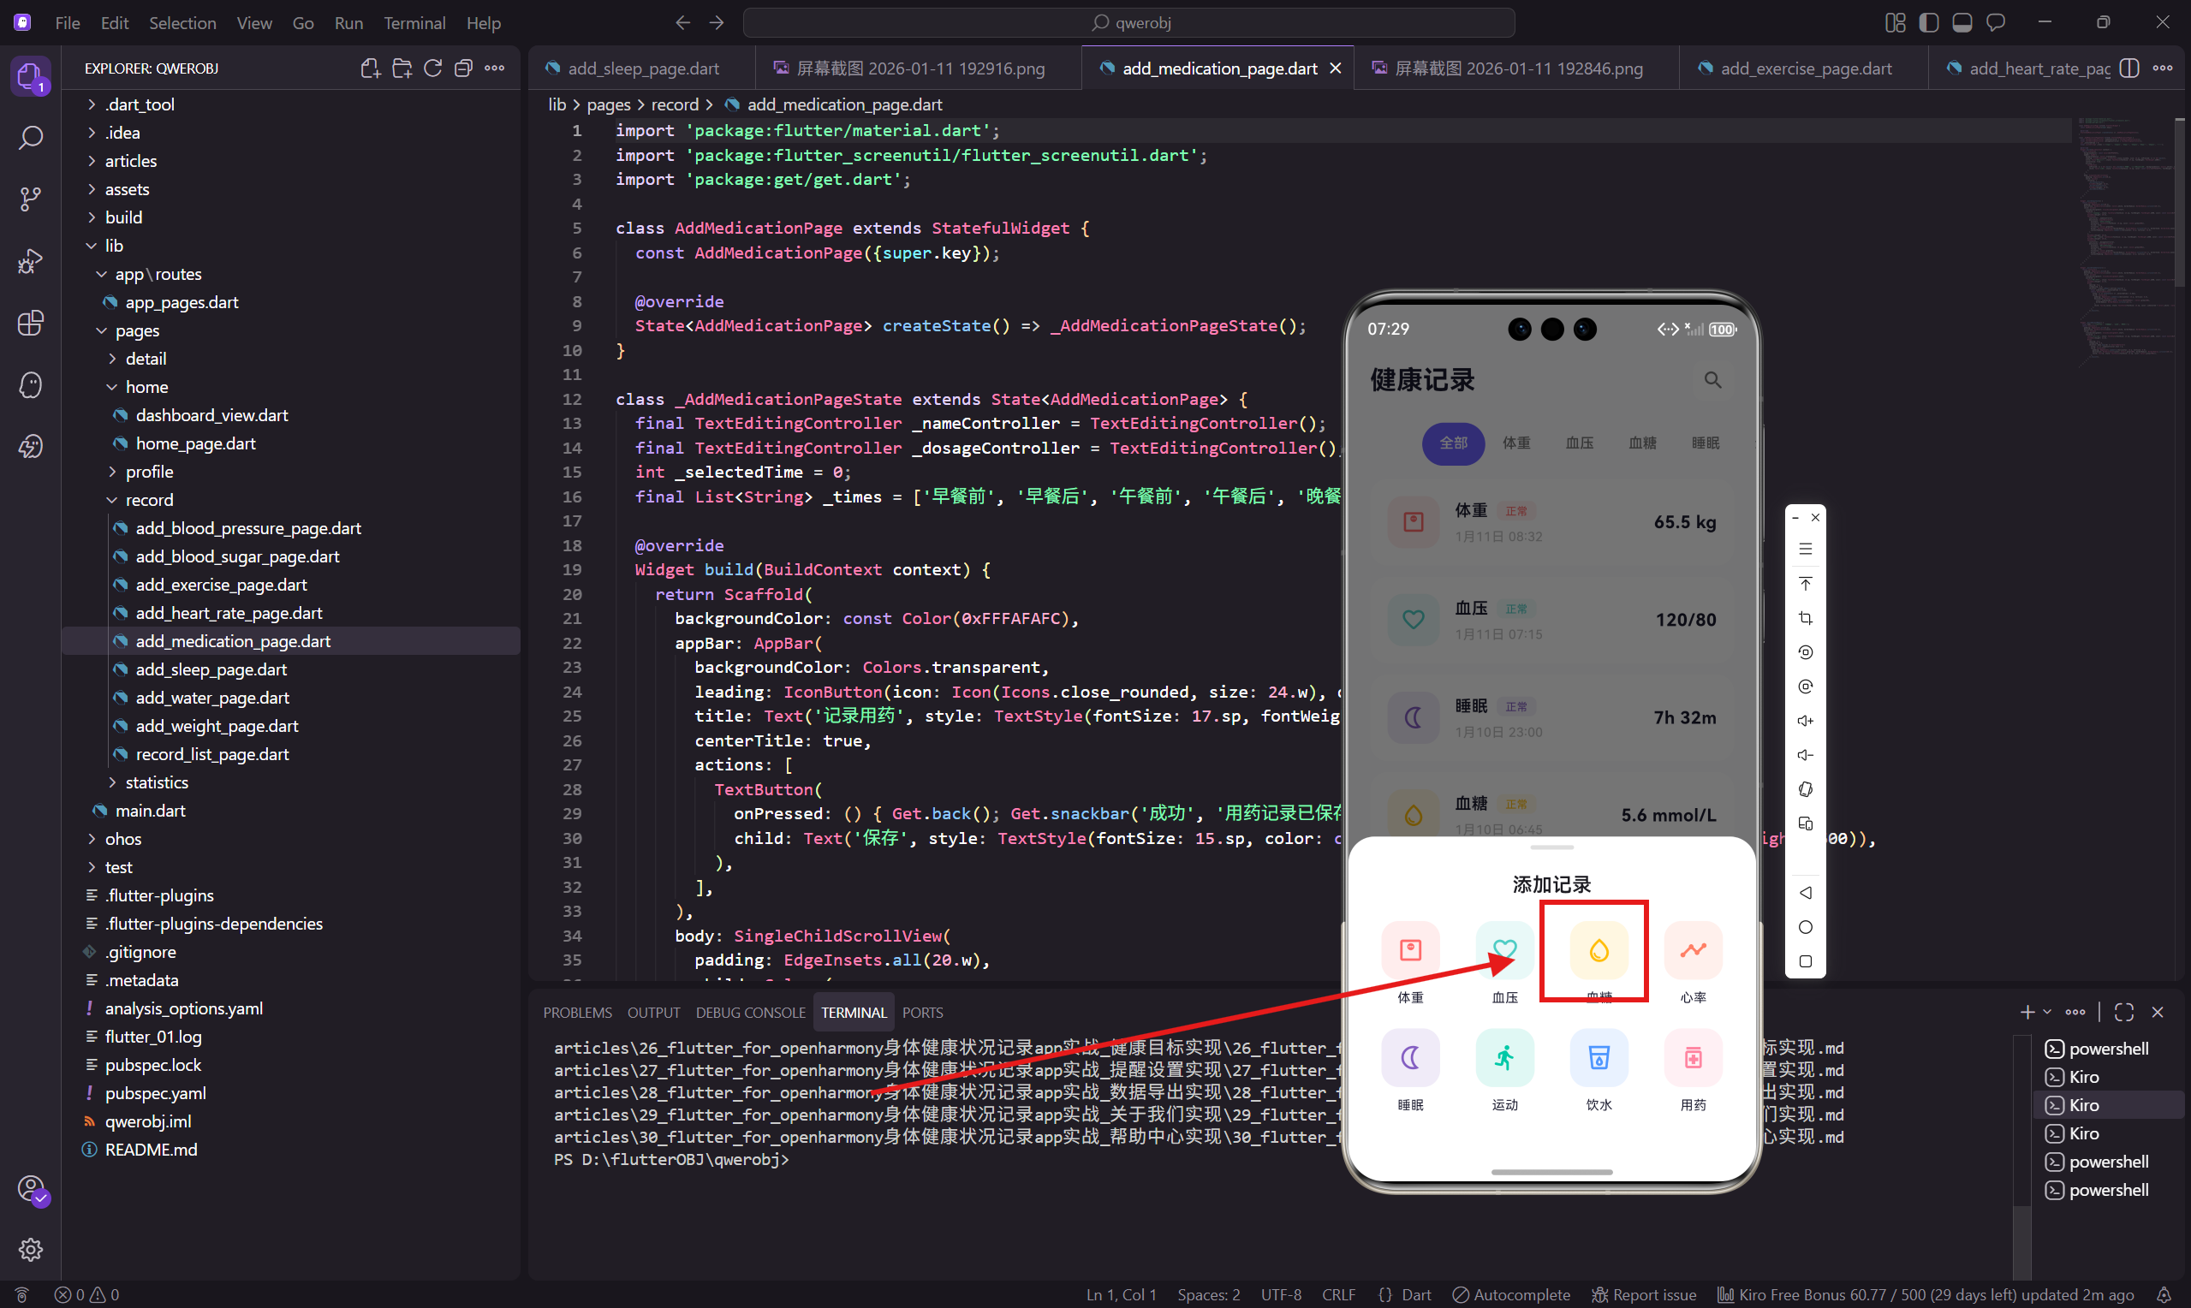Open the Terminal menu
This screenshot has height=1308, width=2191.
[414, 23]
